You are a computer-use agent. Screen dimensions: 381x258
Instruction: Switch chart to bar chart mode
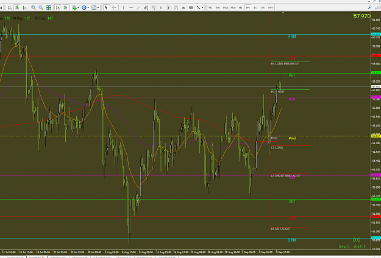pyautogui.click(x=10, y=7)
